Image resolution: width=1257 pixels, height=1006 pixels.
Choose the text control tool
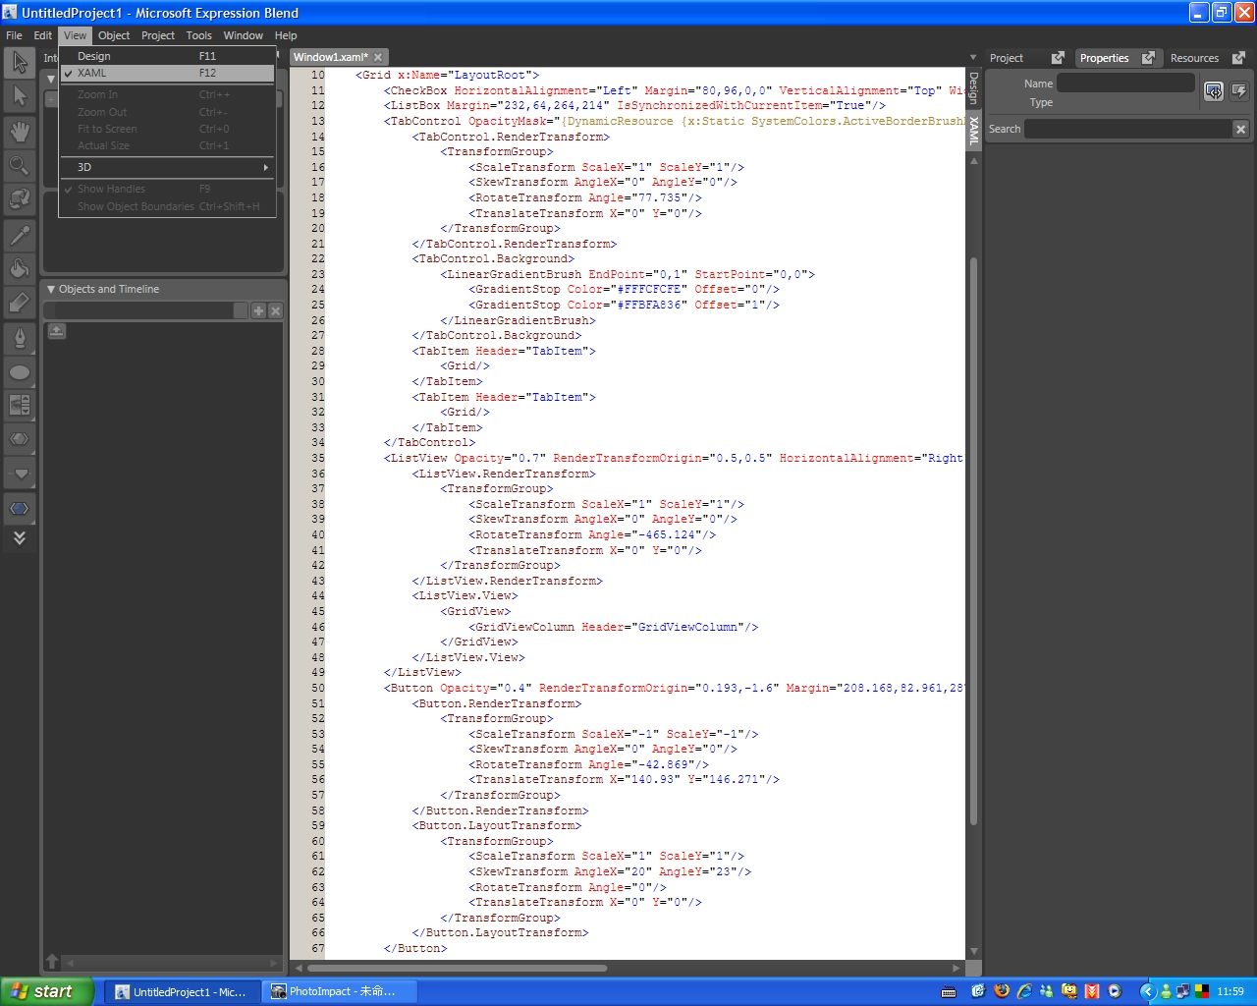point(20,439)
